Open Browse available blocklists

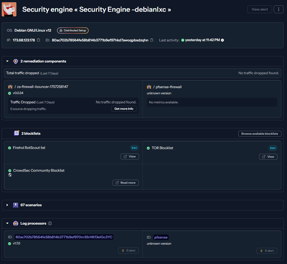click(260, 133)
